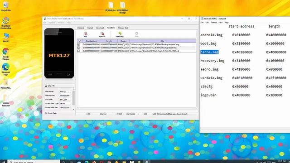Click ROM_2 file path cell

click(163, 51)
